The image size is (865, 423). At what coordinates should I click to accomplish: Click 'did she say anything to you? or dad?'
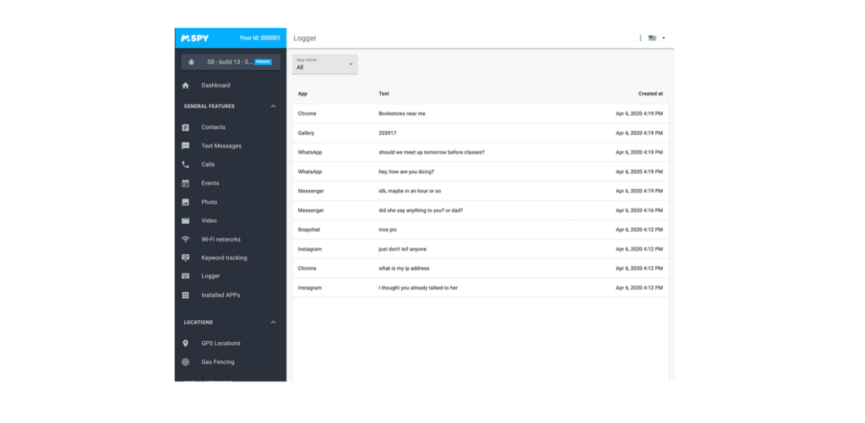click(x=421, y=210)
